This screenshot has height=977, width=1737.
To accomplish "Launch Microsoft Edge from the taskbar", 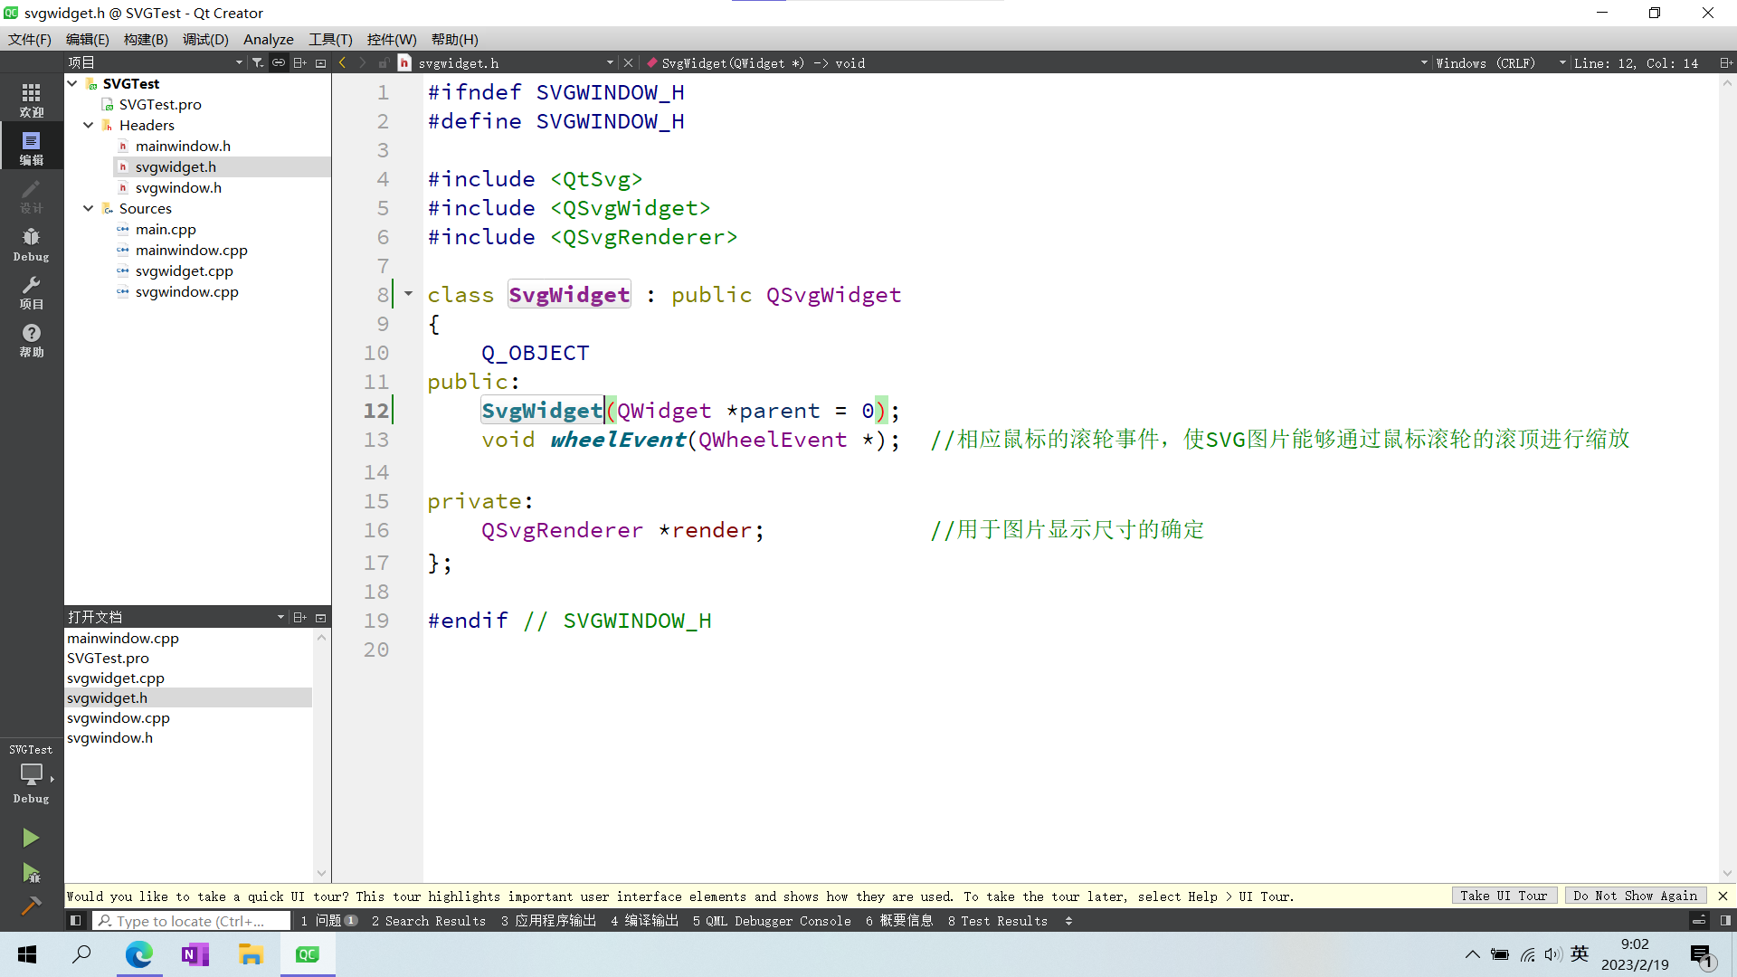I will 138,953.
